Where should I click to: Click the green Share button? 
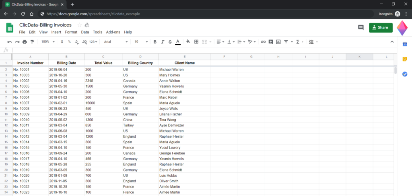click(x=380, y=27)
